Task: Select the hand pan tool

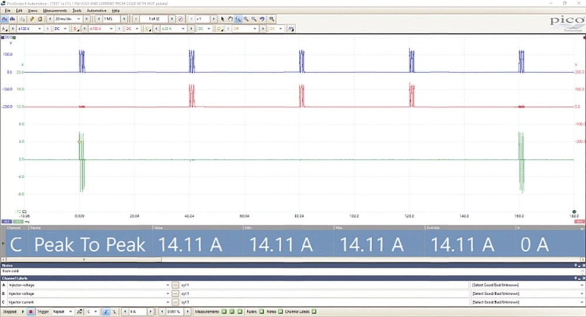Action: pos(230,19)
